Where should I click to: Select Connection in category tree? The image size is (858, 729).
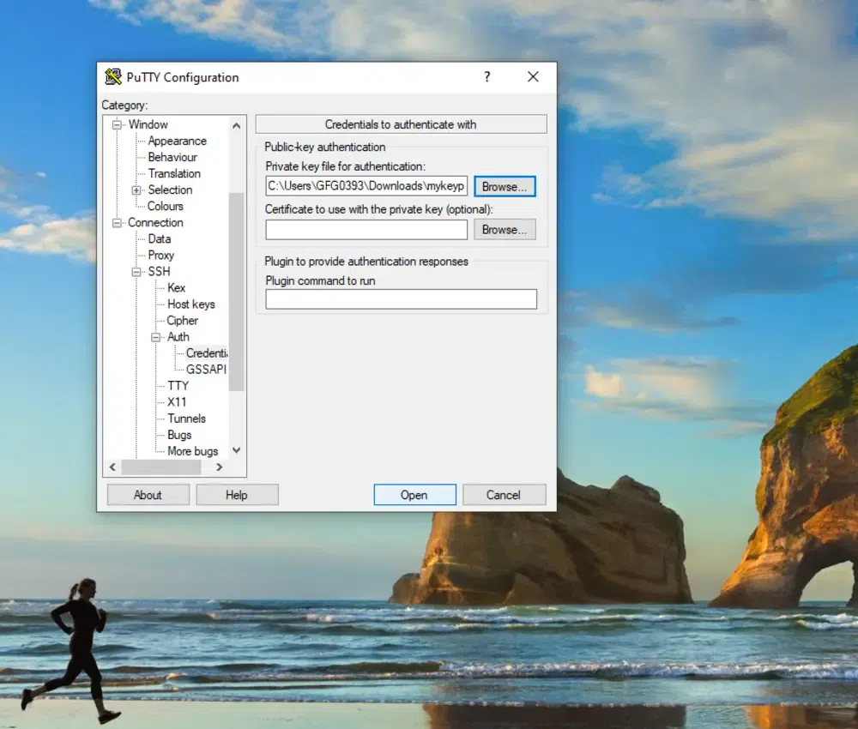pos(155,223)
